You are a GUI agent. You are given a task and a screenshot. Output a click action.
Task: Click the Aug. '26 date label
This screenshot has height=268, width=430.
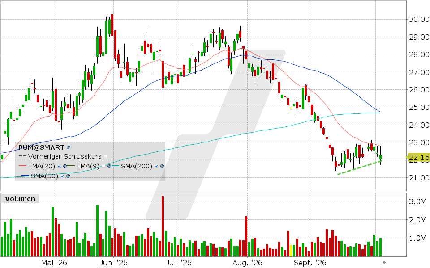[247, 263]
